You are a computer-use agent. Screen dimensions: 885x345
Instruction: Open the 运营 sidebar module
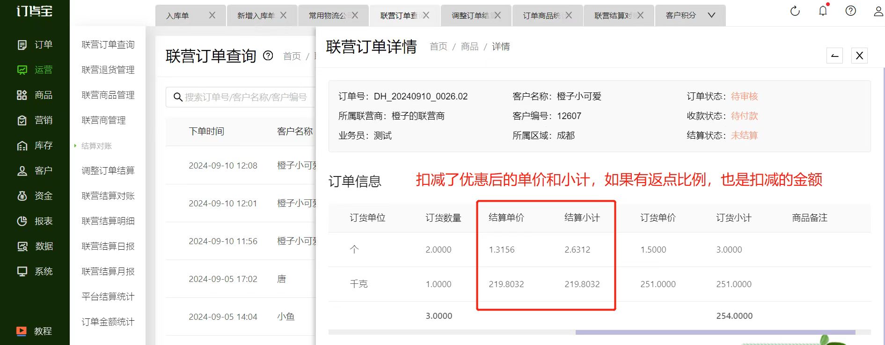pos(35,70)
